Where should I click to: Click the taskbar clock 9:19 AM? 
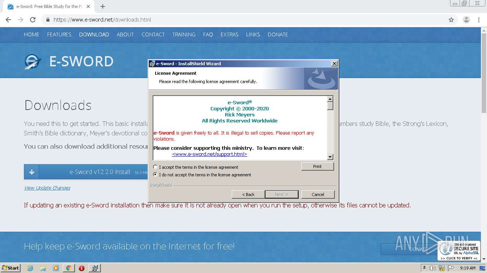(x=468, y=268)
